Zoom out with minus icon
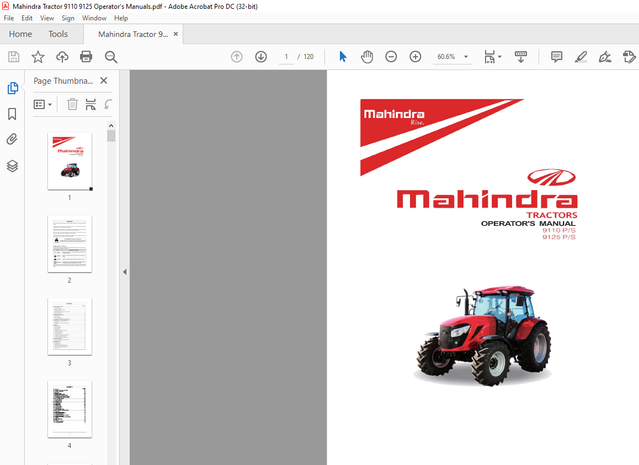 (x=391, y=57)
